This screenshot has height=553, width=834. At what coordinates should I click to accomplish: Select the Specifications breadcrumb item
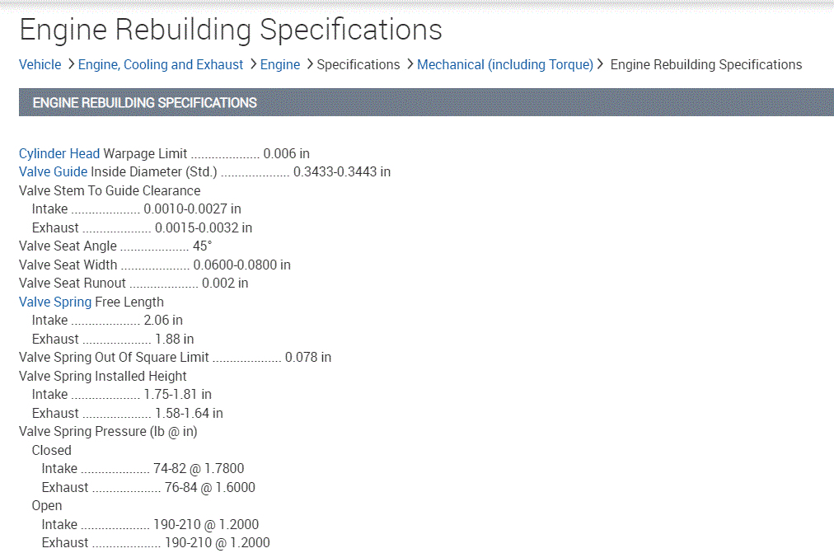coord(358,64)
